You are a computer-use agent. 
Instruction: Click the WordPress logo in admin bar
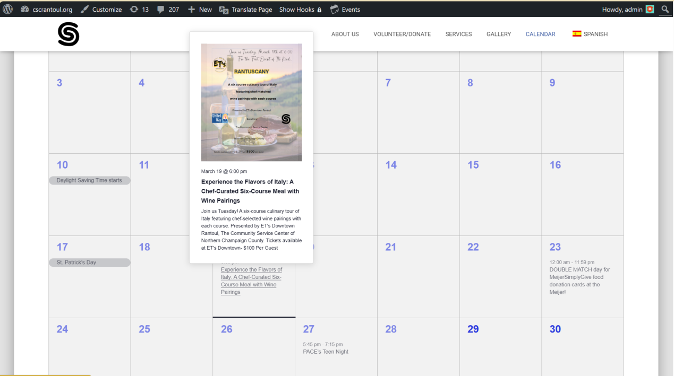point(7,10)
